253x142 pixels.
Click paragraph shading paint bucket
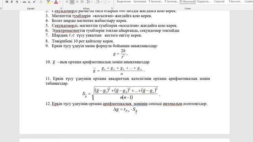[98, 2]
